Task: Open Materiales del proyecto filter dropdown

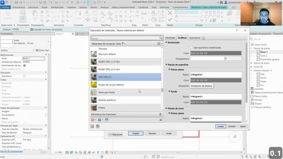Action: coord(124,44)
